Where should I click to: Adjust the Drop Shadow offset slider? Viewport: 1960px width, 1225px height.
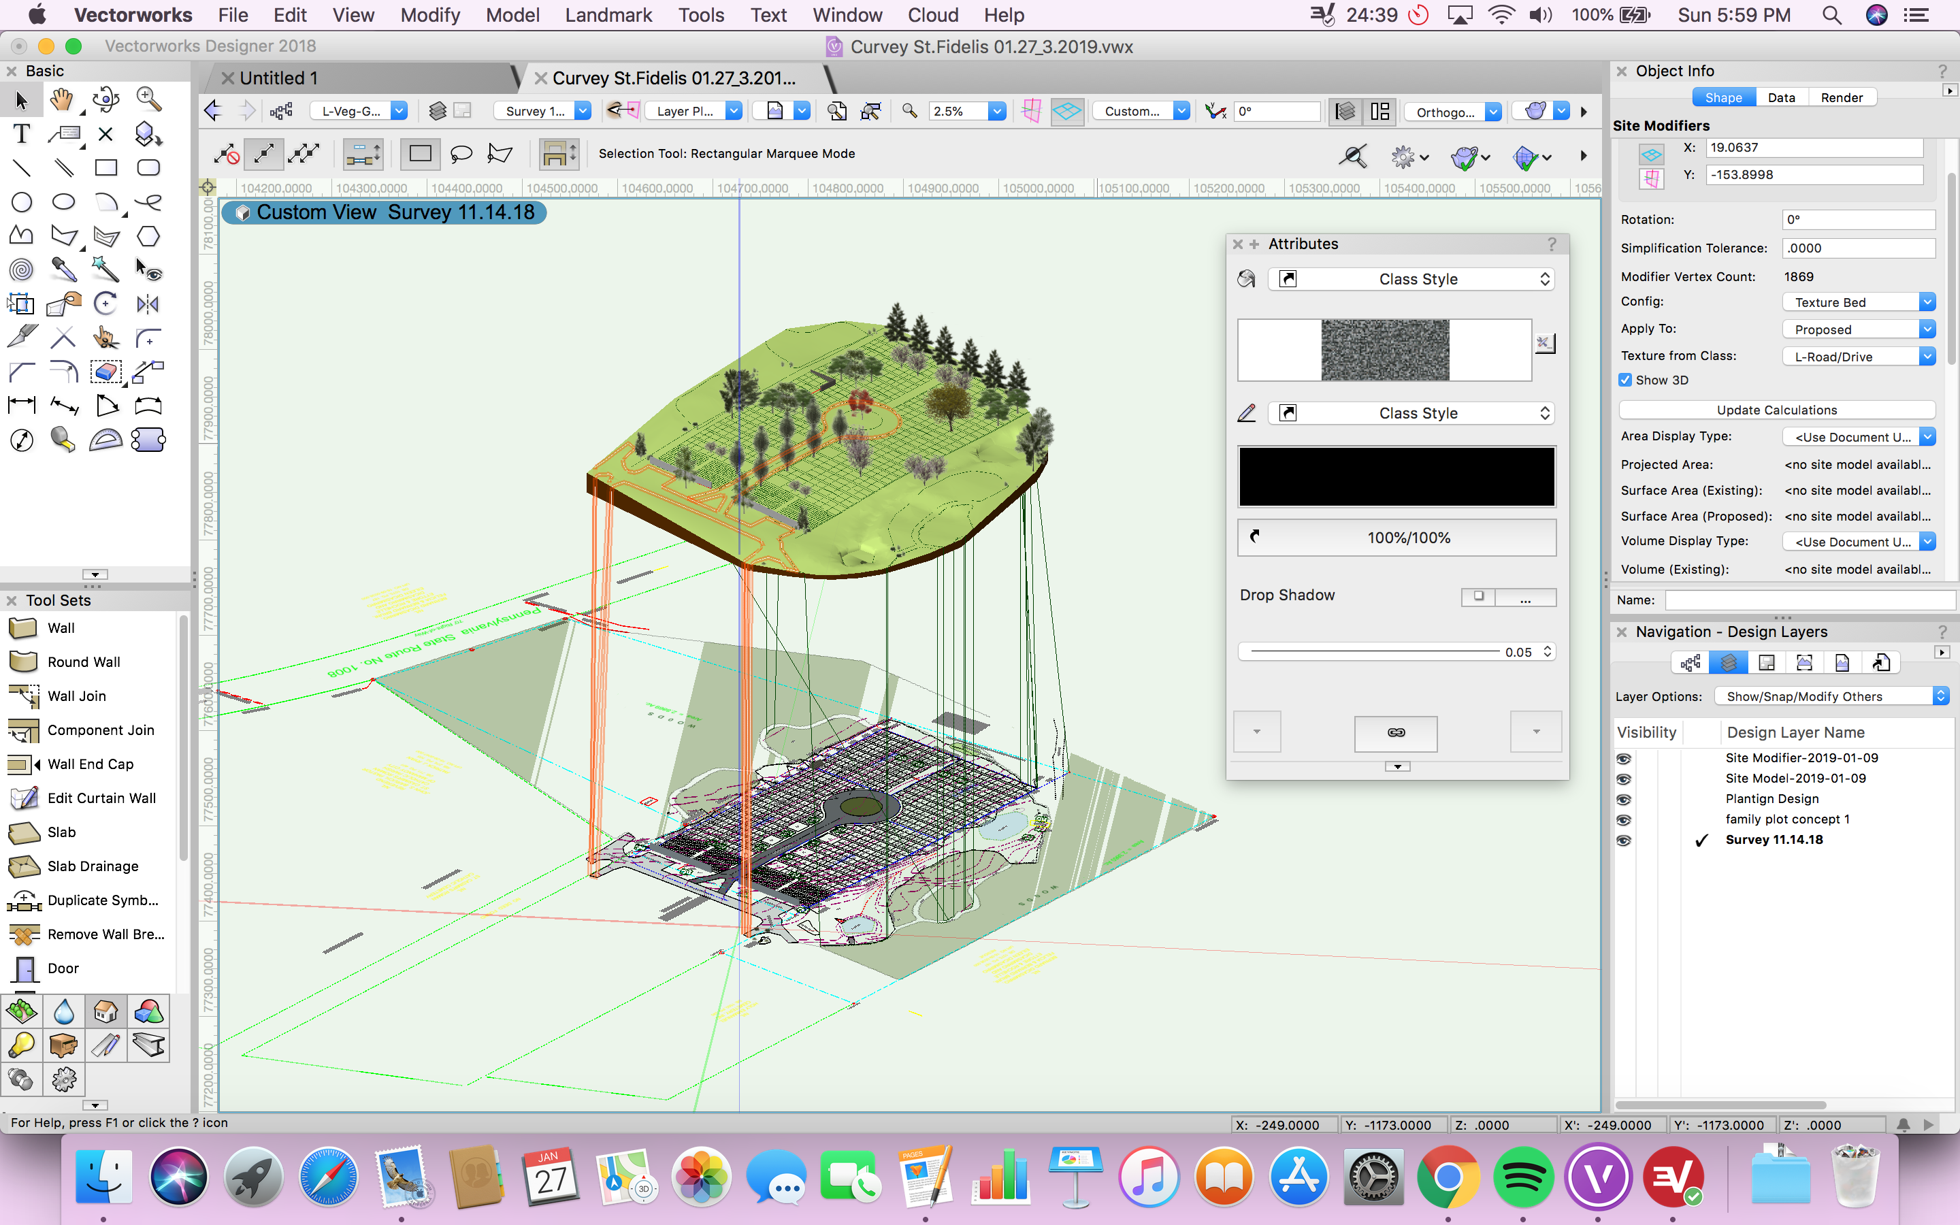click(1377, 651)
